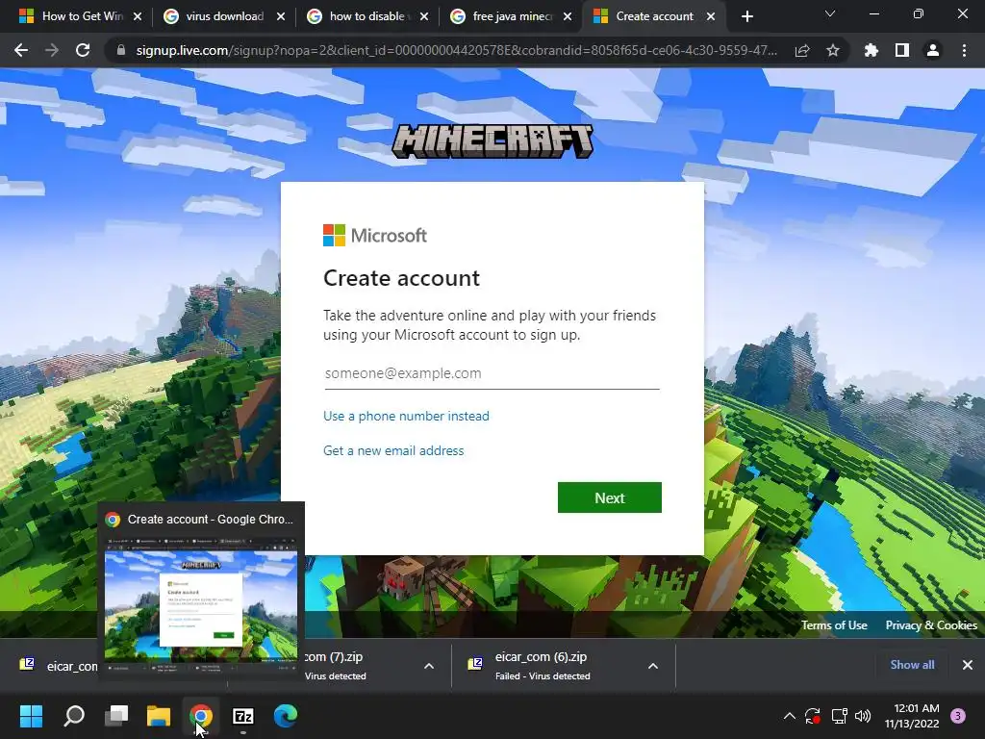The image size is (985, 739).
Task: Switch to the 'free java minecr' tab
Action: pyautogui.click(x=511, y=16)
